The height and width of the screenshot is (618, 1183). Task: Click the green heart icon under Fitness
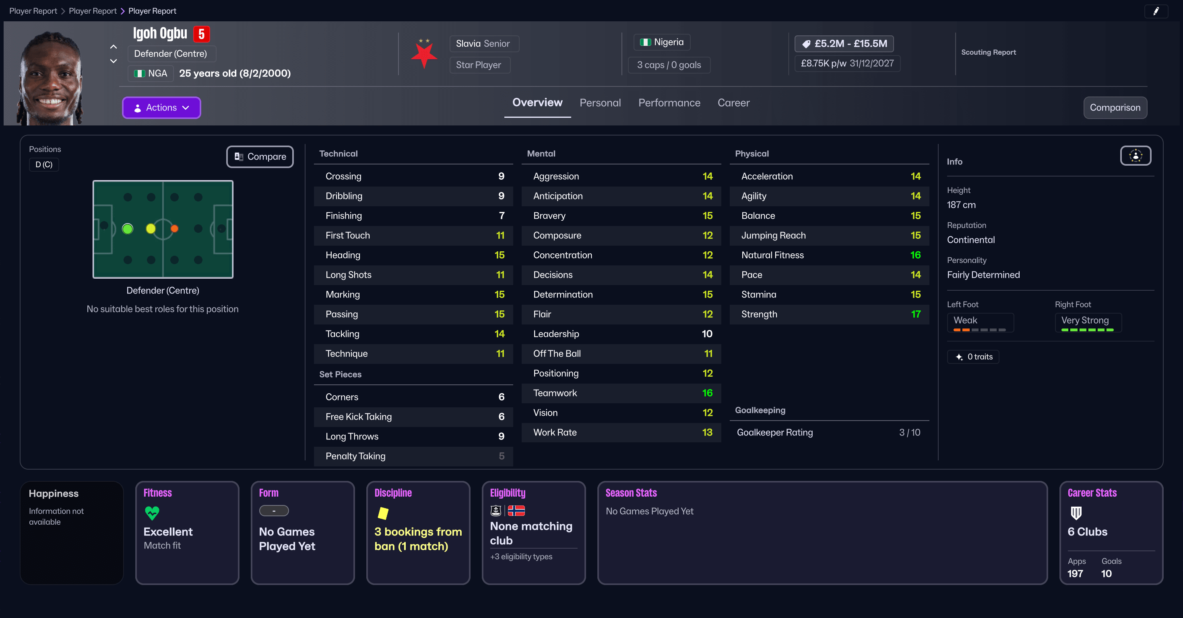(152, 513)
